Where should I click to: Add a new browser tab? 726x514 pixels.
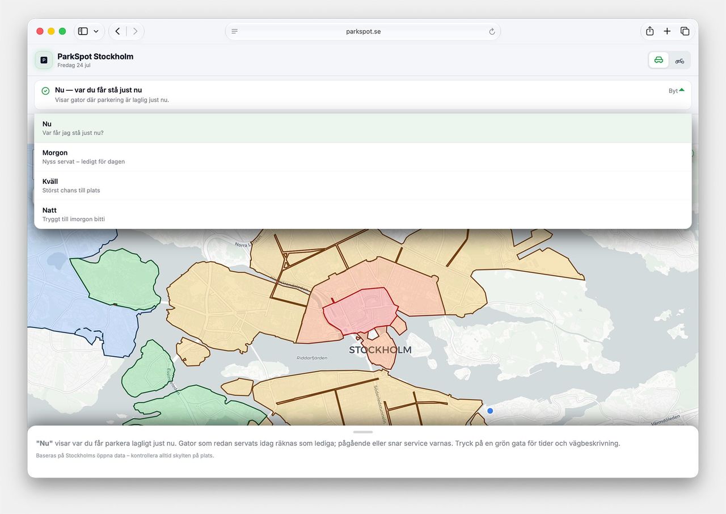(667, 31)
